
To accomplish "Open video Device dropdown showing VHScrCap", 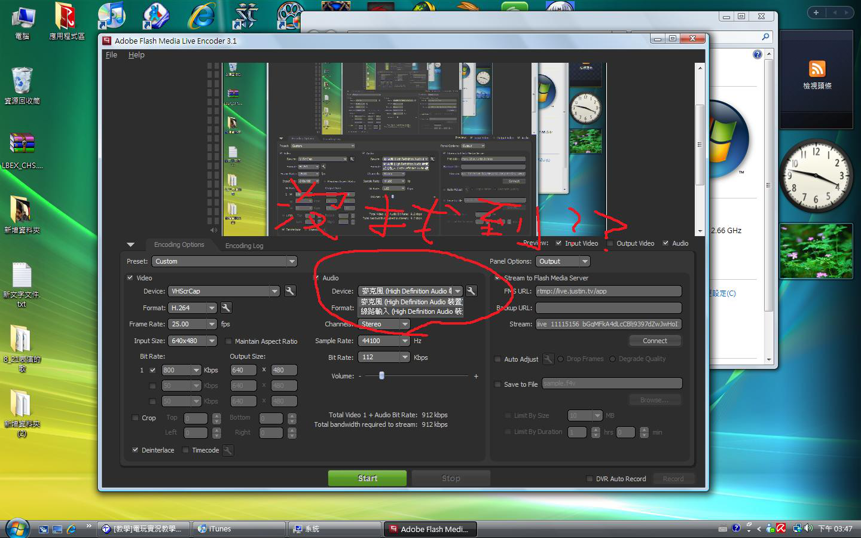I will 224,291.
